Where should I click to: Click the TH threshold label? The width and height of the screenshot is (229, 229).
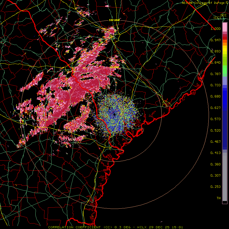coord(219,198)
